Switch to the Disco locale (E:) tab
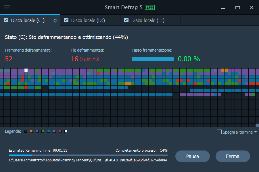The image size is (259, 172). [x=148, y=20]
